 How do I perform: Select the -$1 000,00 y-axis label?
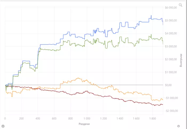(x=172, y=98)
